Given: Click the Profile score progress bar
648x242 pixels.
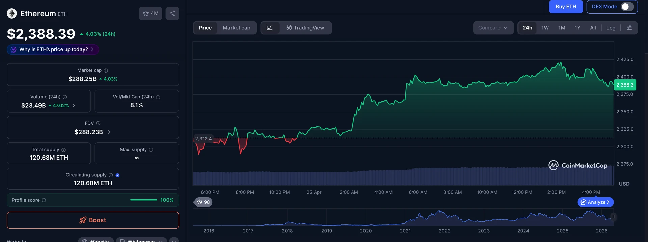Looking at the screenshot, I should (x=143, y=200).
